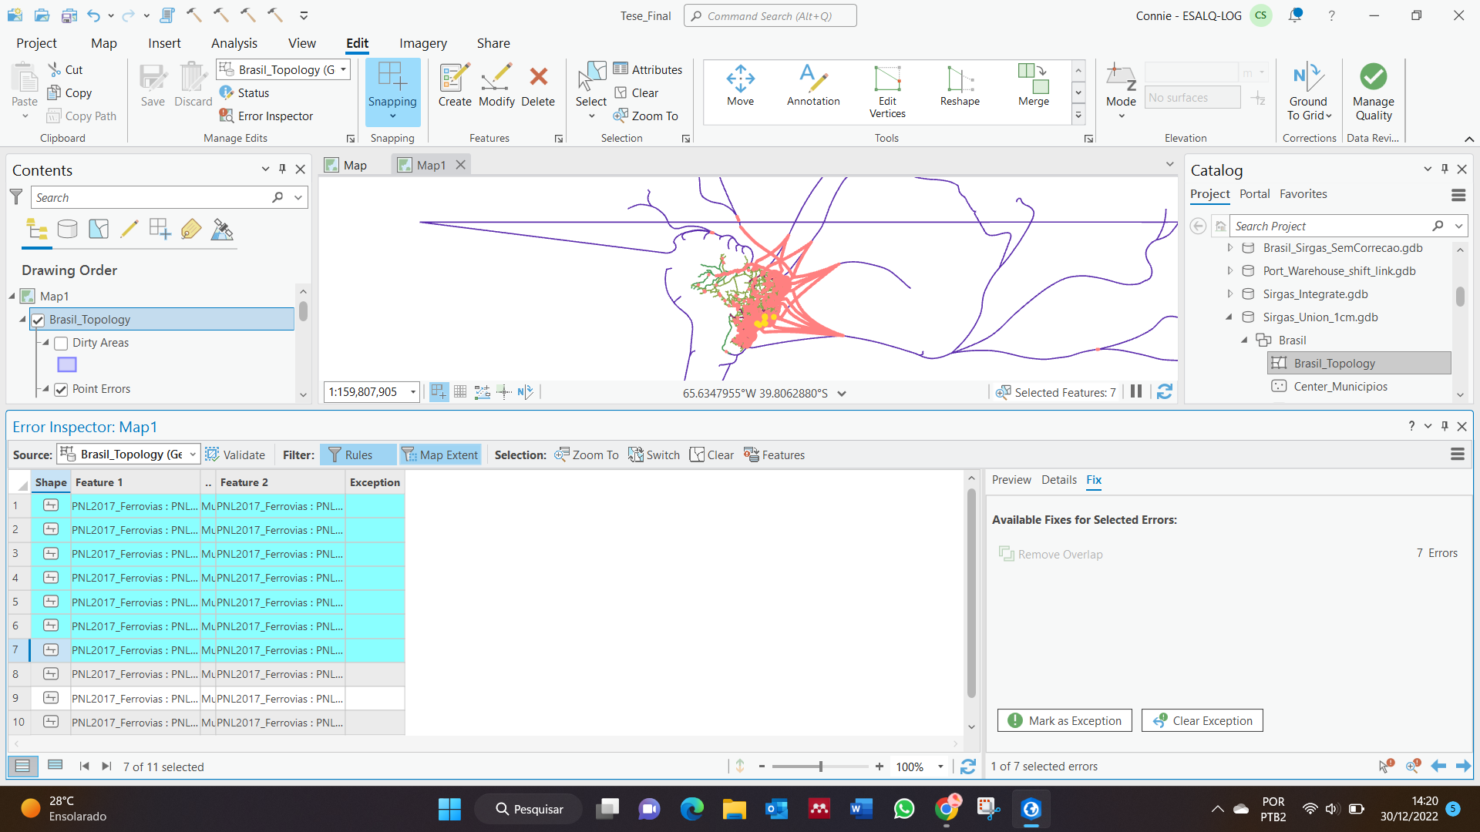Open the Source Brasil_Topology dropdown
The width and height of the screenshot is (1480, 832).
tap(193, 455)
